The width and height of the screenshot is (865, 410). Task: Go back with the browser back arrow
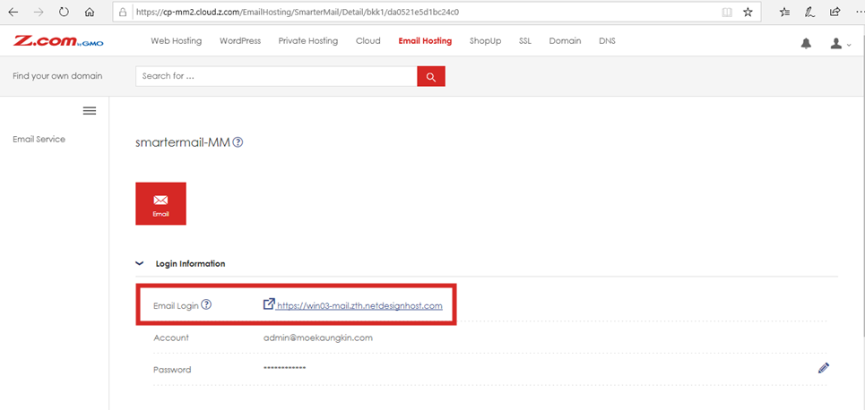click(13, 13)
